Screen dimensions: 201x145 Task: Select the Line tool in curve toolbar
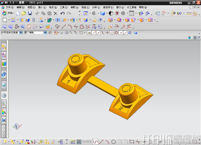(x=64, y=27)
